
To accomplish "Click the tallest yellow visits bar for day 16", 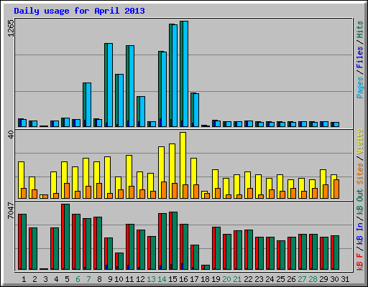I will pyautogui.click(x=183, y=165).
